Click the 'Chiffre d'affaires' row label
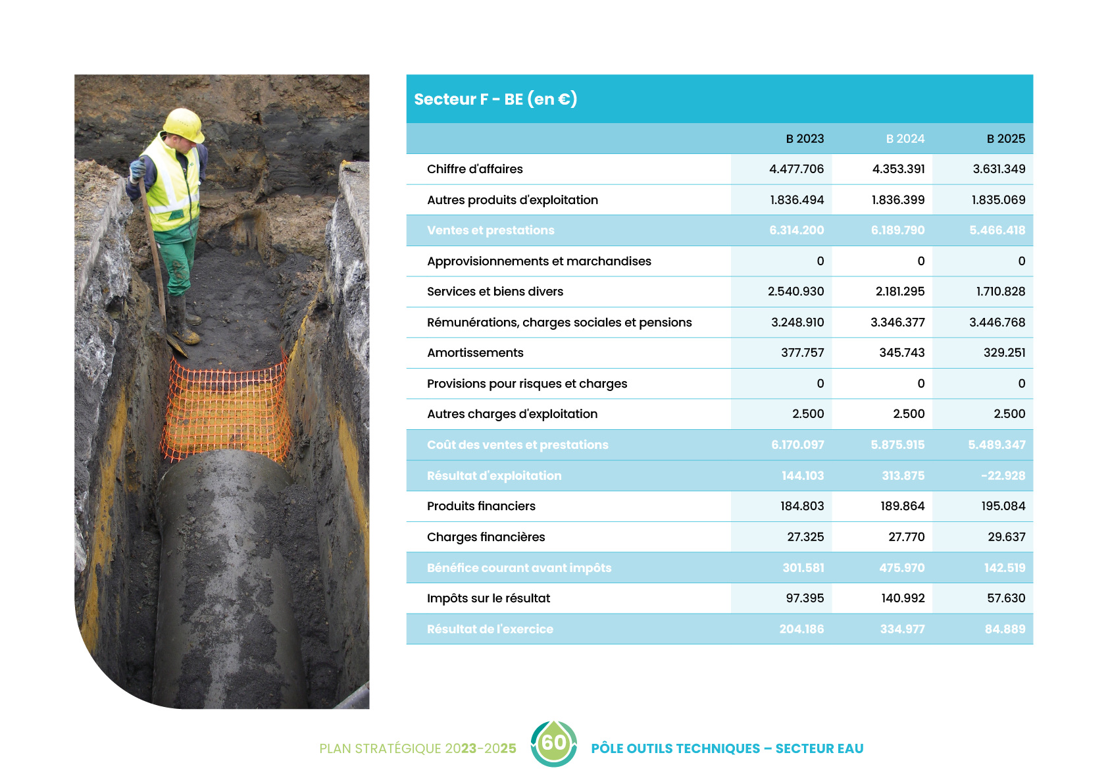 tap(474, 169)
